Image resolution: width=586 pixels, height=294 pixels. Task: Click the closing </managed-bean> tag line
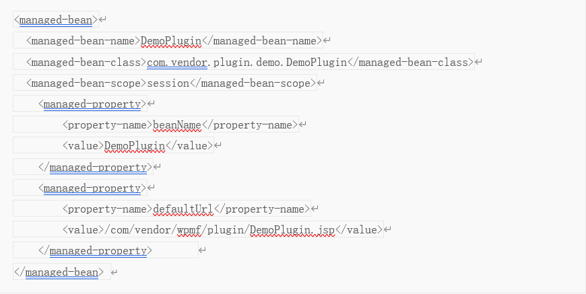pos(62,272)
